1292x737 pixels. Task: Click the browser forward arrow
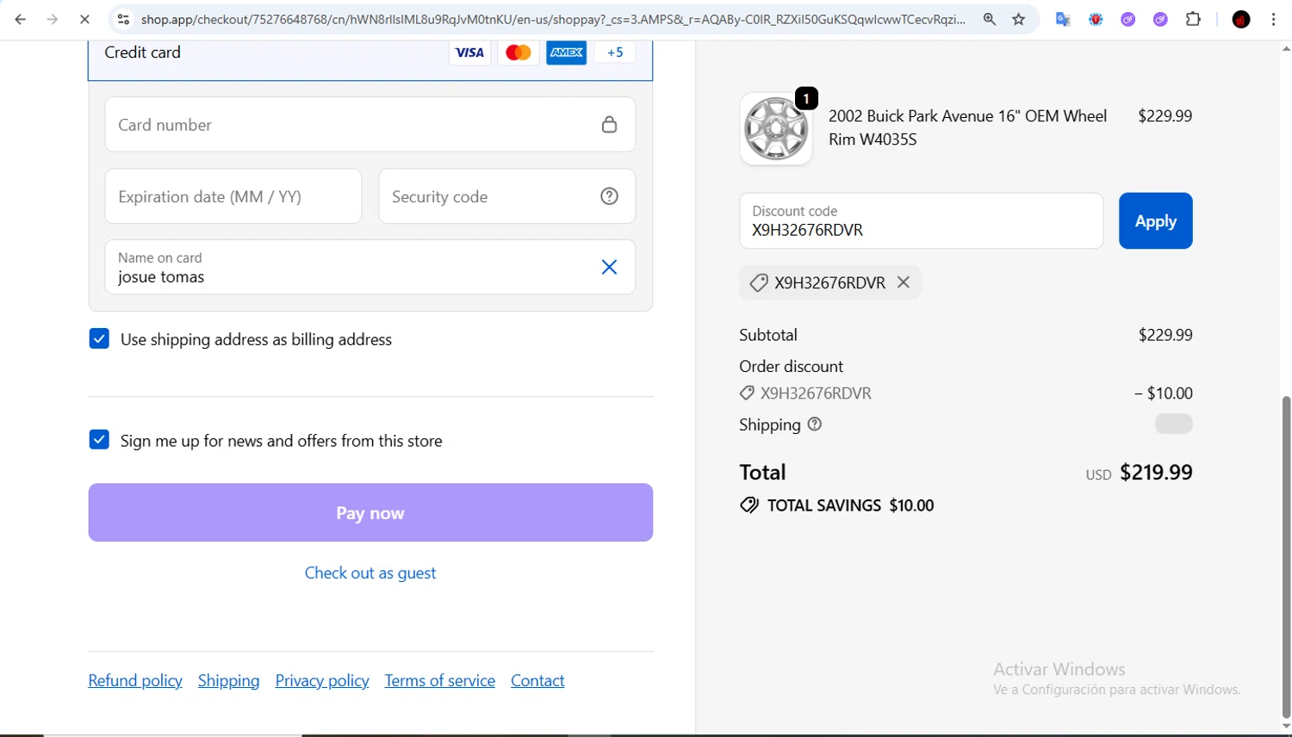click(53, 19)
